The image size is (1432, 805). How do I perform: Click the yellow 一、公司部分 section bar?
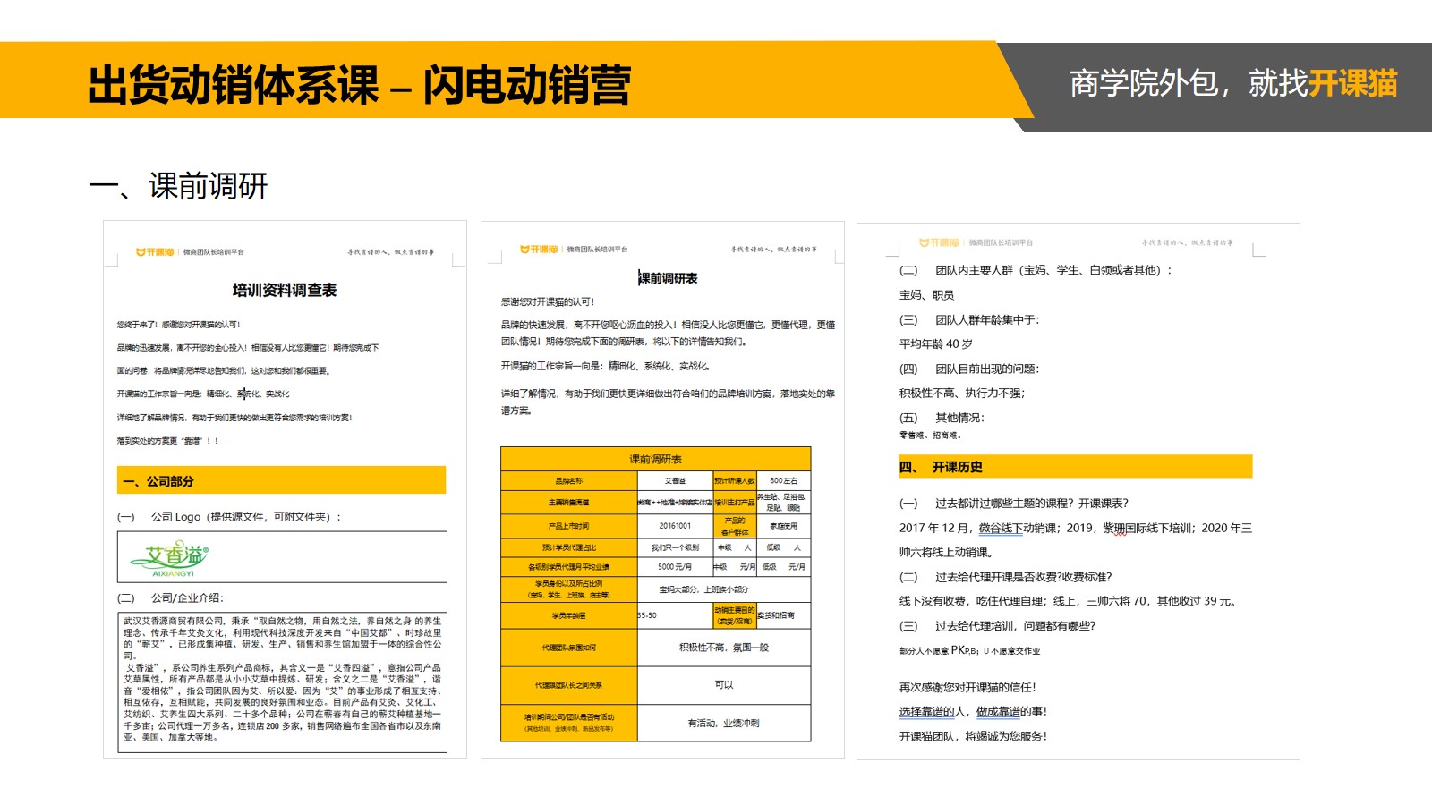pyautogui.click(x=281, y=480)
